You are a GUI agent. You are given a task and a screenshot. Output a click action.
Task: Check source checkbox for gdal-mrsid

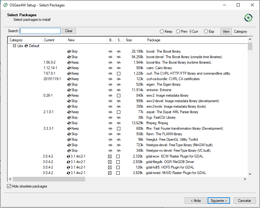tap(118, 173)
